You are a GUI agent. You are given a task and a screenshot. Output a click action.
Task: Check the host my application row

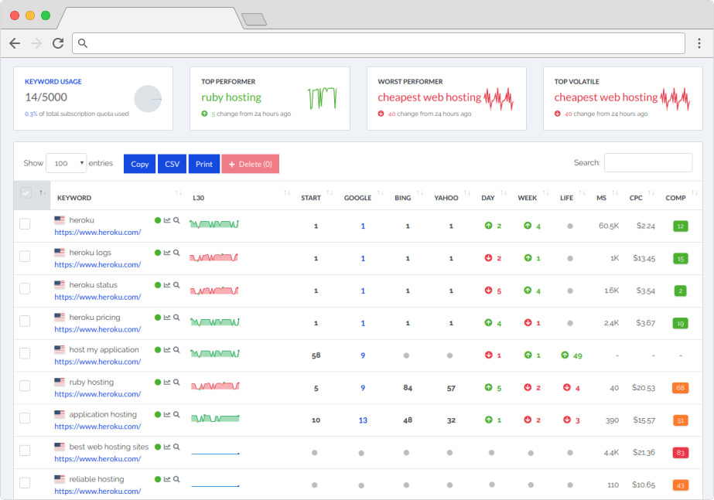tap(25, 353)
